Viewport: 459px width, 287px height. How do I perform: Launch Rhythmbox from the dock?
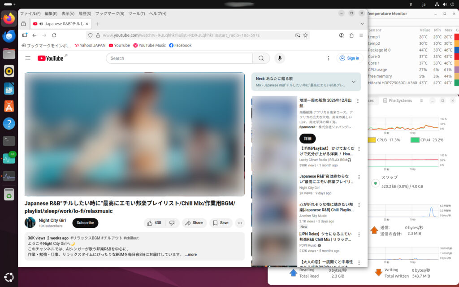click(9, 71)
